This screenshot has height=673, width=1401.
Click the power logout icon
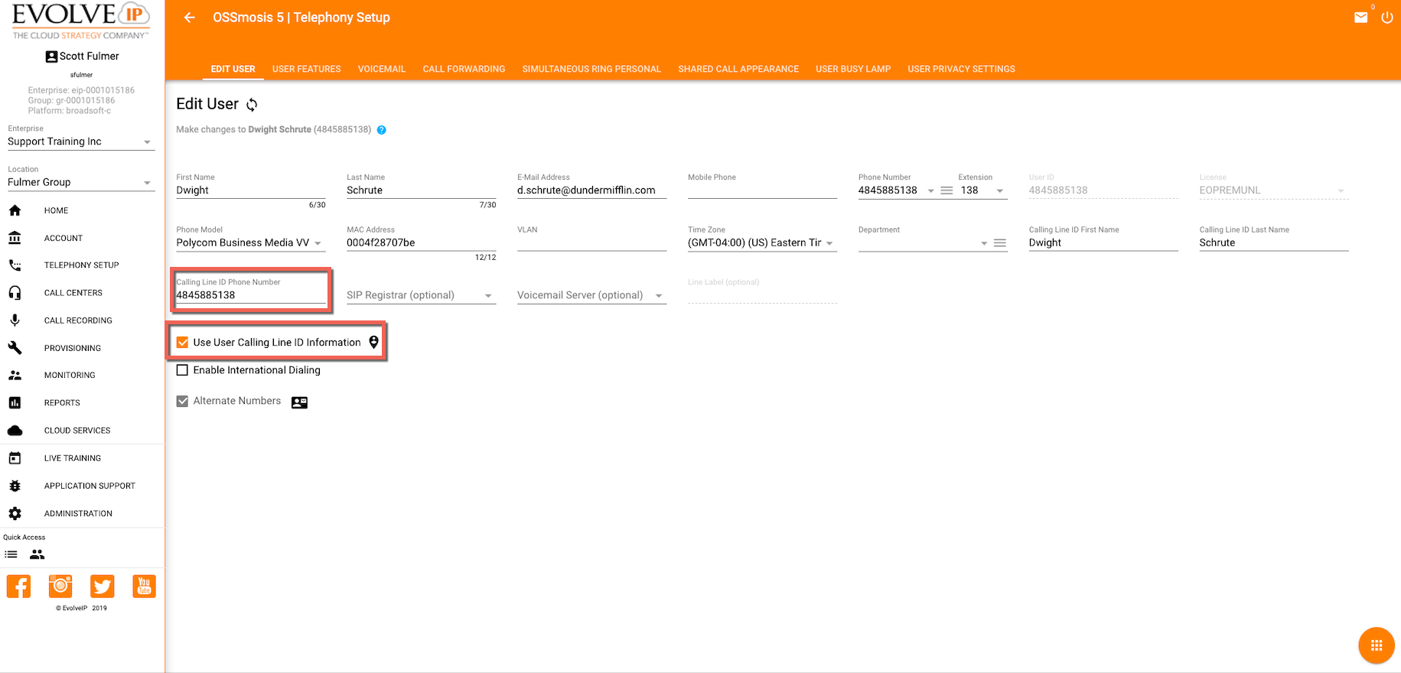coord(1386,18)
